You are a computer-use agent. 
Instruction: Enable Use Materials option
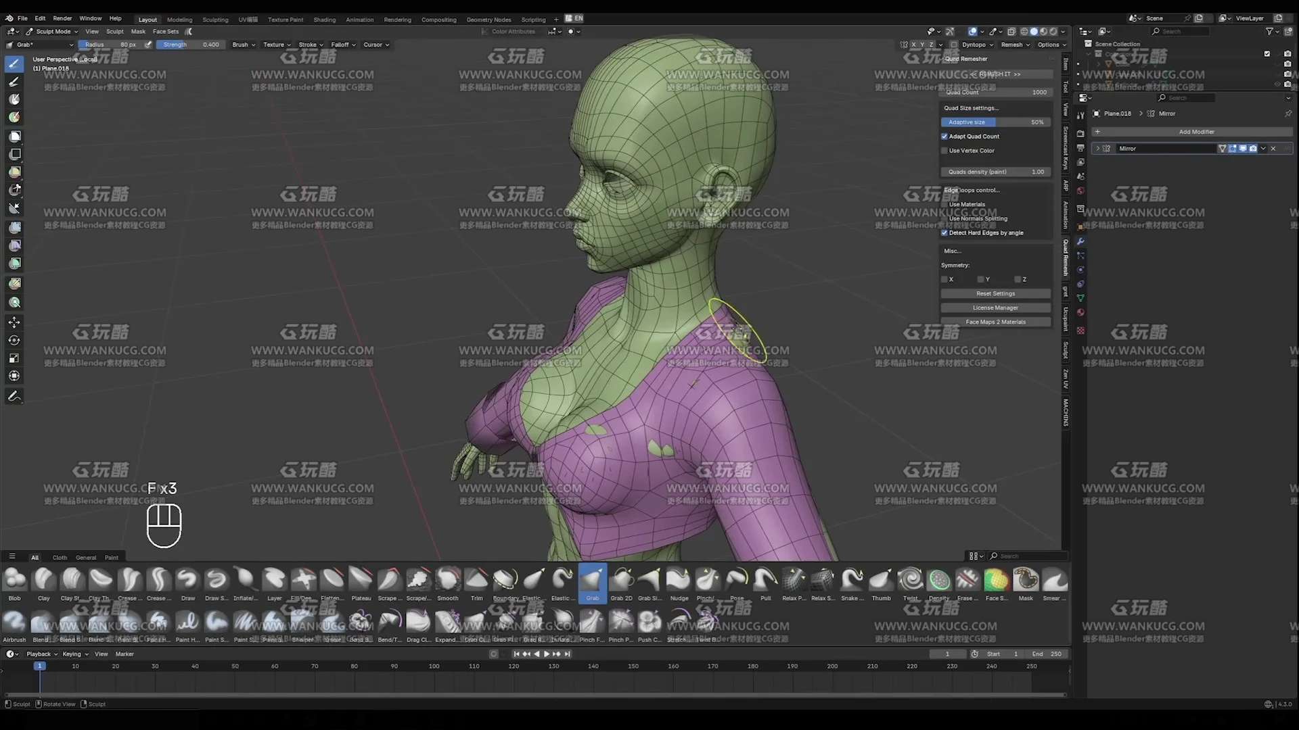pyautogui.click(x=944, y=204)
